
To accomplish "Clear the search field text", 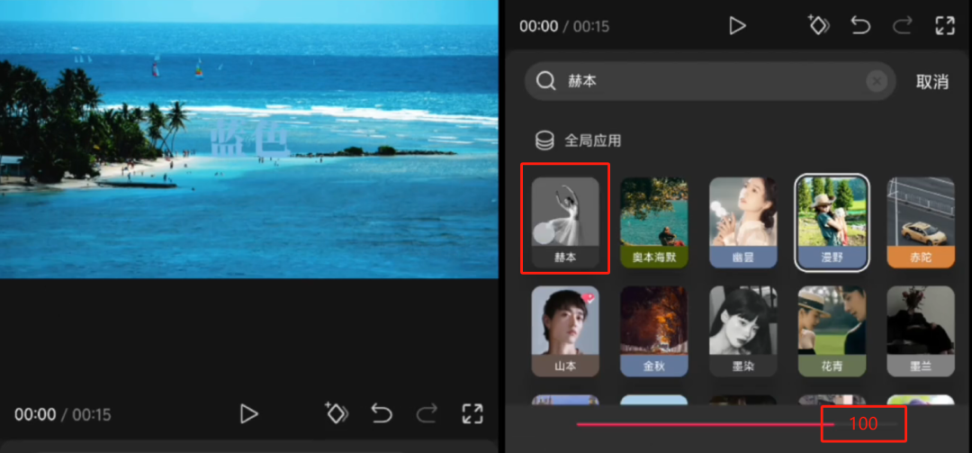I will pos(877,81).
